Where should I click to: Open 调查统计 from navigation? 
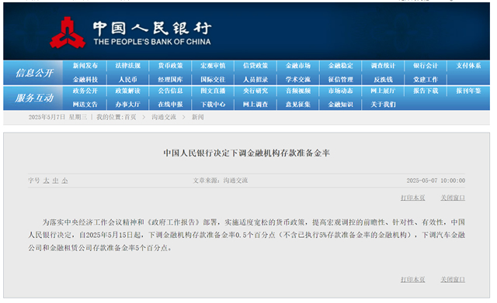pyautogui.click(x=383, y=66)
